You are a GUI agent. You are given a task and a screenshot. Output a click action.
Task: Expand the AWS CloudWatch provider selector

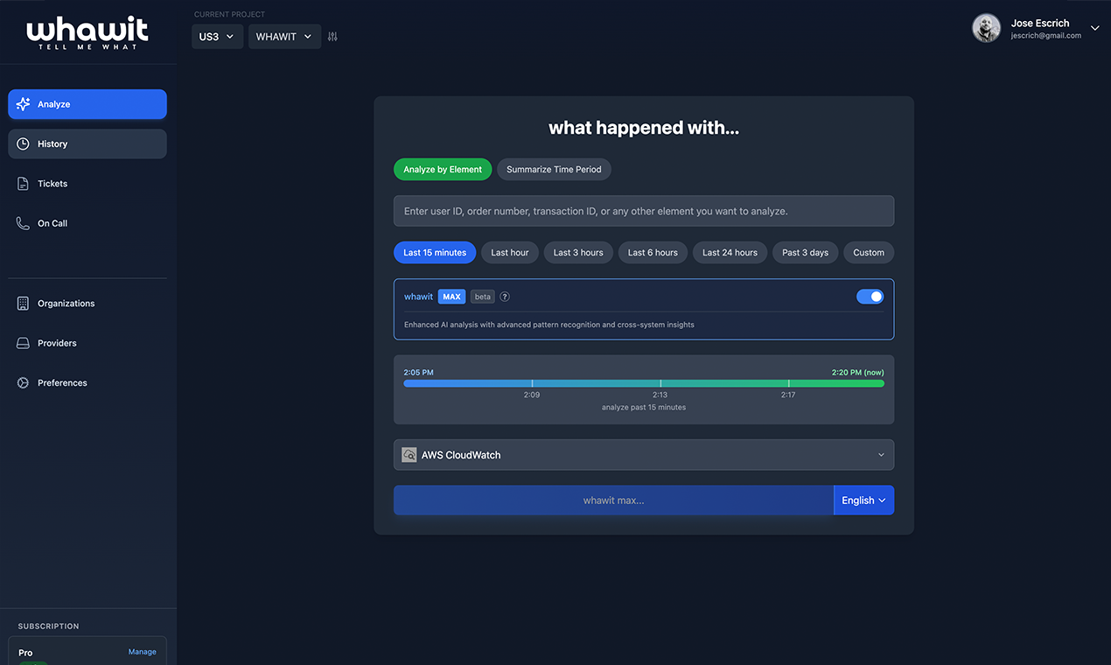click(644, 455)
